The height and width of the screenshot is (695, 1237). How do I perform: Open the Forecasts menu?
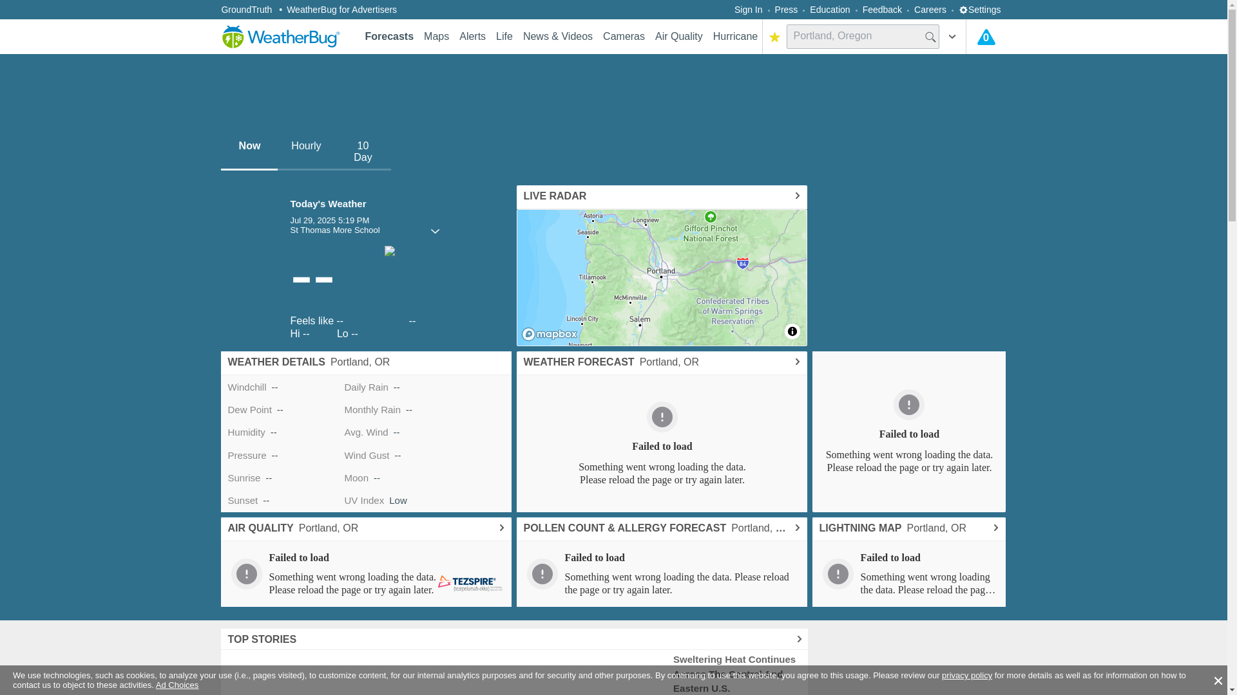coord(389,37)
